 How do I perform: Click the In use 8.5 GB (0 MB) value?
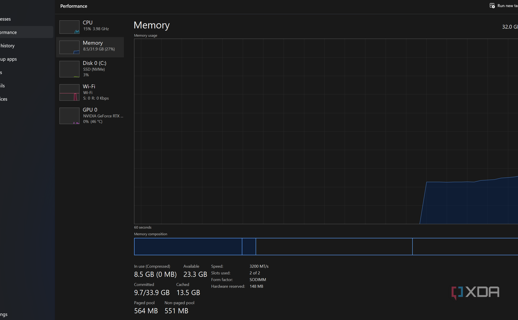[x=155, y=274]
